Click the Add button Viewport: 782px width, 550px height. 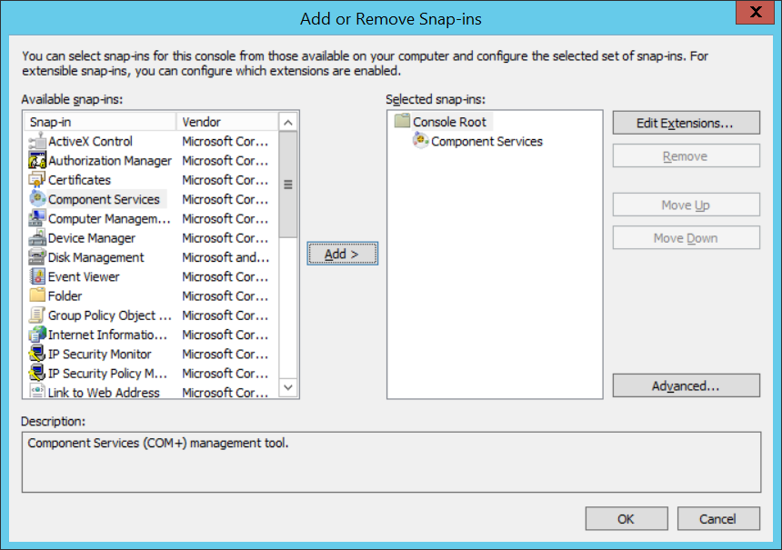pyautogui.click(x=343, y=254)
